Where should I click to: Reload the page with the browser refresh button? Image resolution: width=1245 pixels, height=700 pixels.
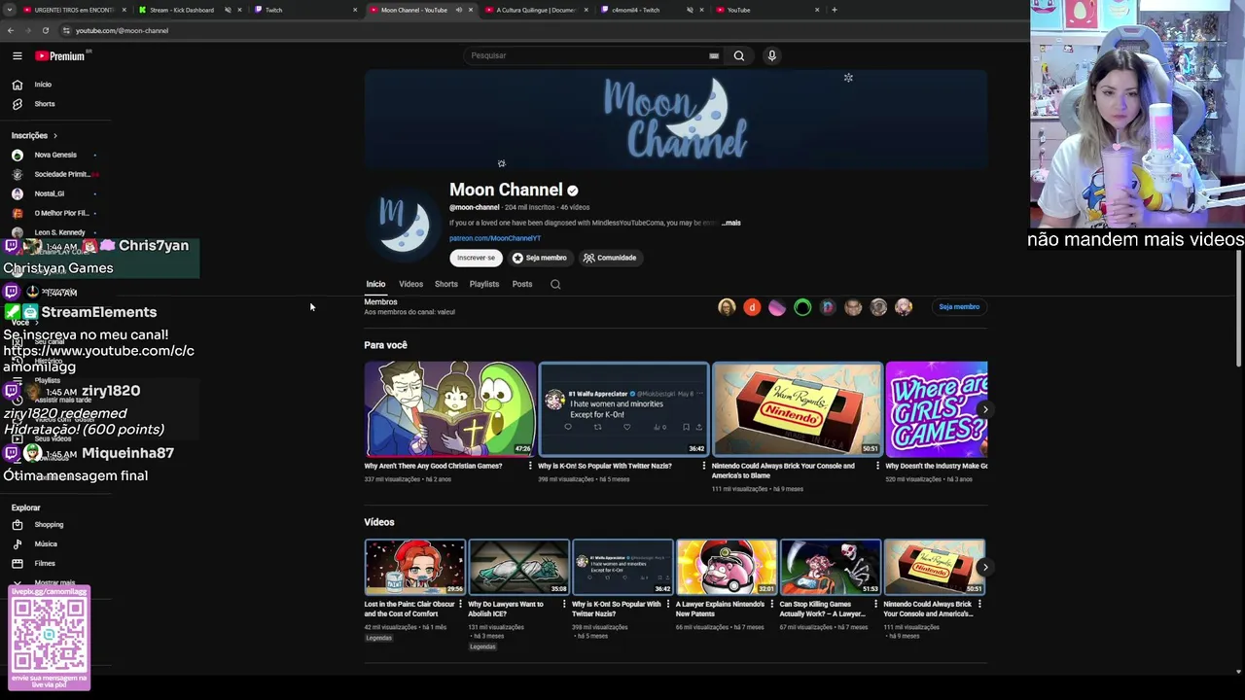pos(45,30)
